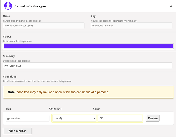Viewport: 176px width, 138px height.
Task: Remove the geolocation condition
Action: click(x=153, y=118)
